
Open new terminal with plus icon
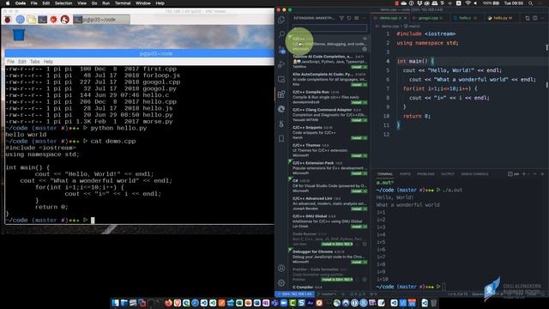[x=524, y=173]
